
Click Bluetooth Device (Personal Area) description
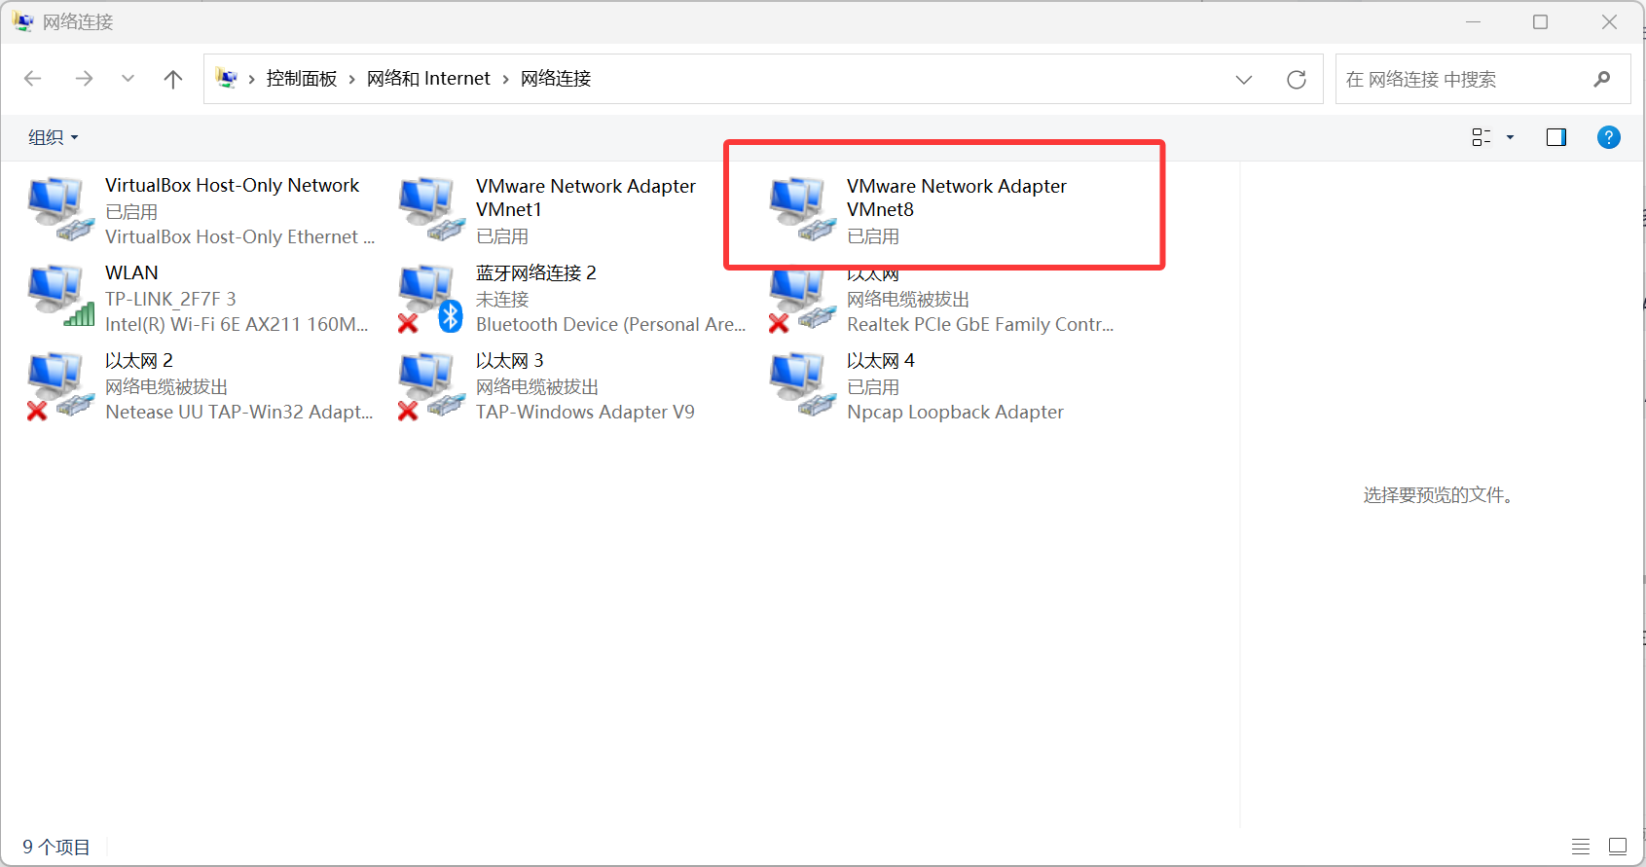tap(610, 324)
